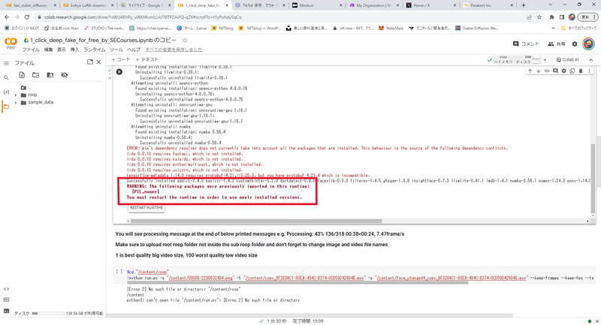Close the Files panel
Image resolution: width=601 pixels, height=325 pixels.
pyautogui.click(x=98, y=62)
